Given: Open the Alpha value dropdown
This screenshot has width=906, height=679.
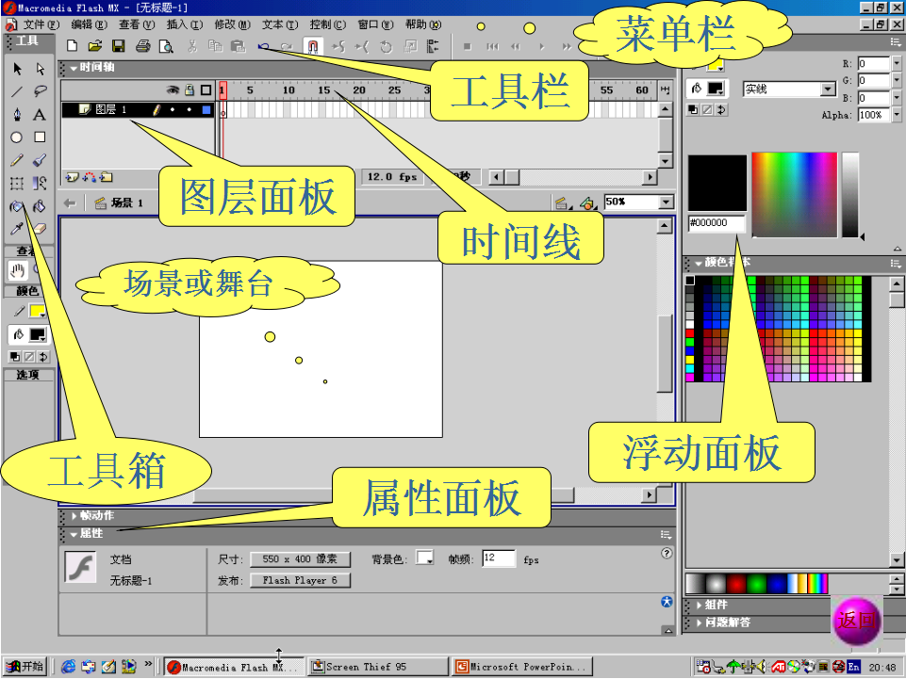Looking at the screenshot, I should click(897, 115).
